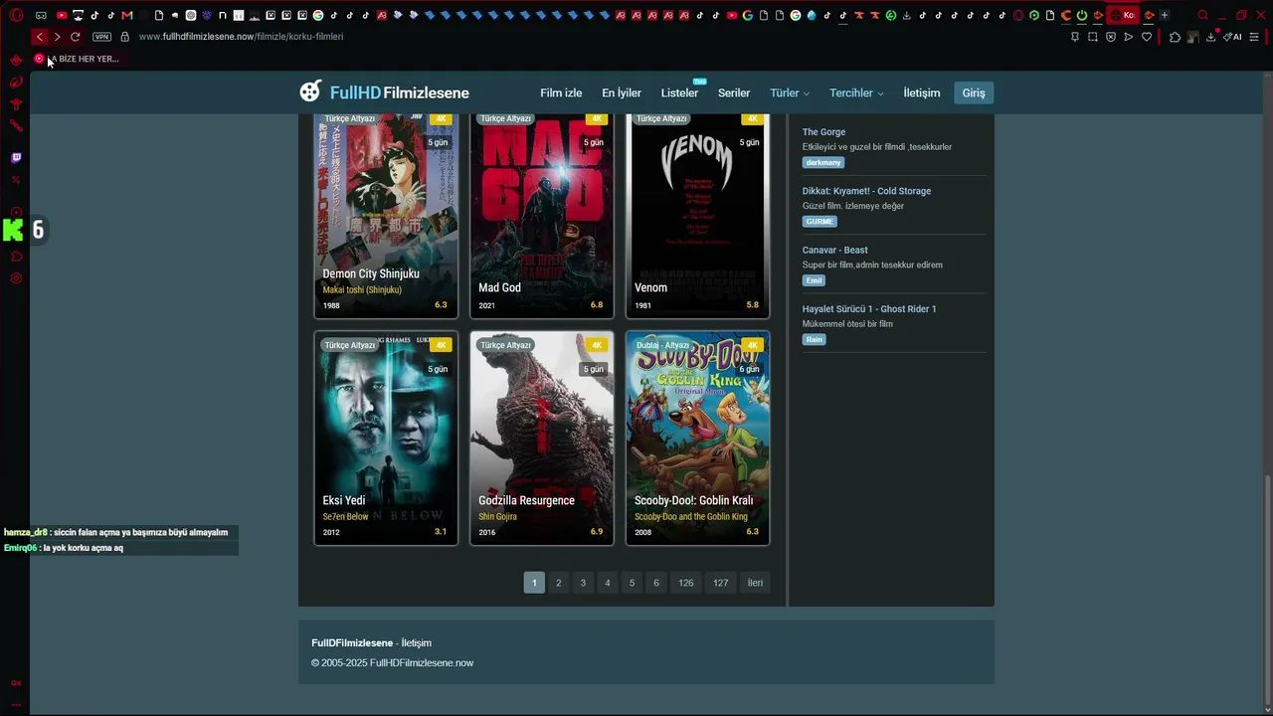This screenshot has width=1273, height=716.
Task: Click the darkmany user badge
Action: click(823, 162)
